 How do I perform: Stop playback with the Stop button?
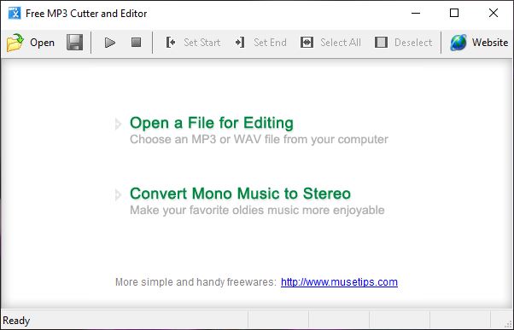point(136,43)
